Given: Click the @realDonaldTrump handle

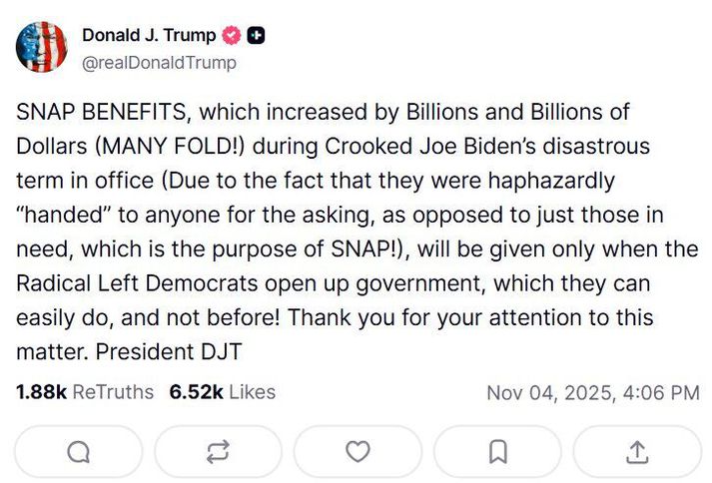Looking at the screenshot, I should [x=159, y=62].
